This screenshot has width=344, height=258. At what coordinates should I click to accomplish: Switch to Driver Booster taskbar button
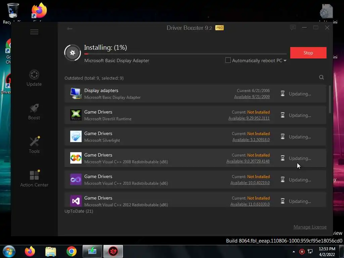tap(113, 251)
